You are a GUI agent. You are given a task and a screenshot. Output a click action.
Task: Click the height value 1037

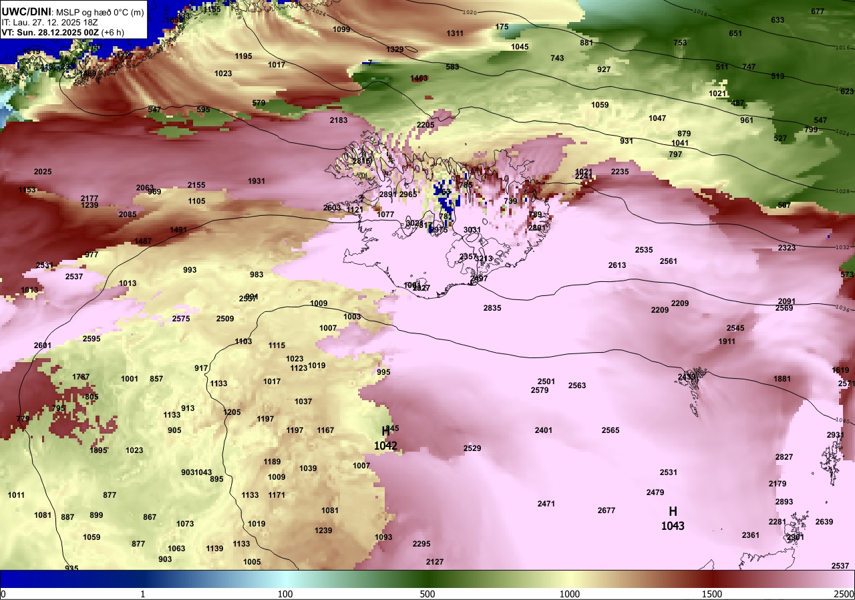point(303,402)
